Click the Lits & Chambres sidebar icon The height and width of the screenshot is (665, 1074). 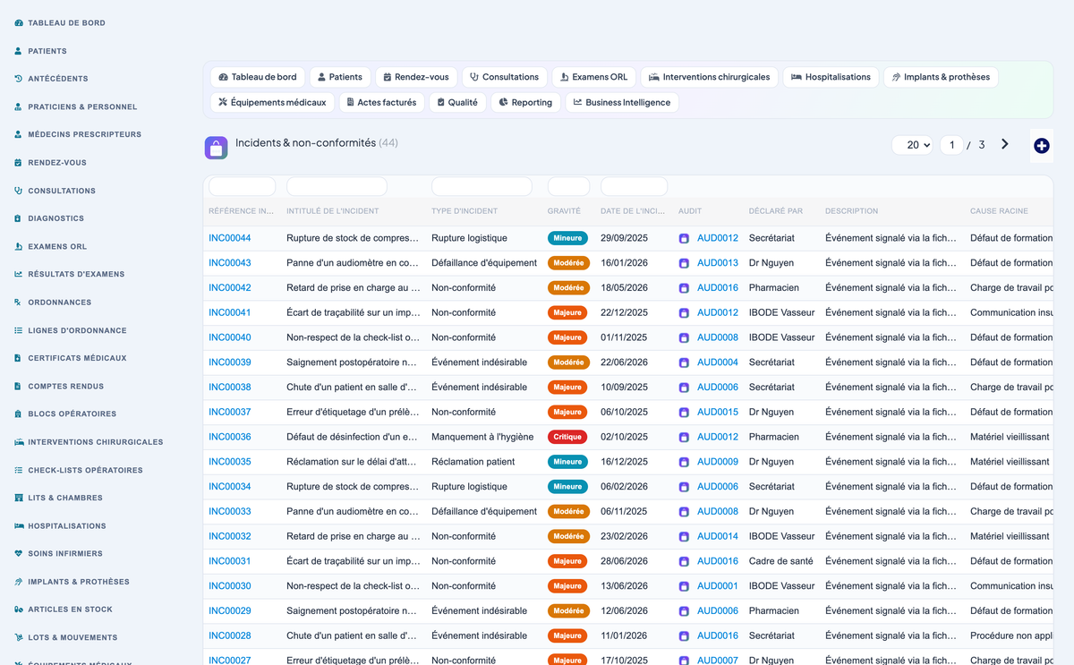coord(19,498)
